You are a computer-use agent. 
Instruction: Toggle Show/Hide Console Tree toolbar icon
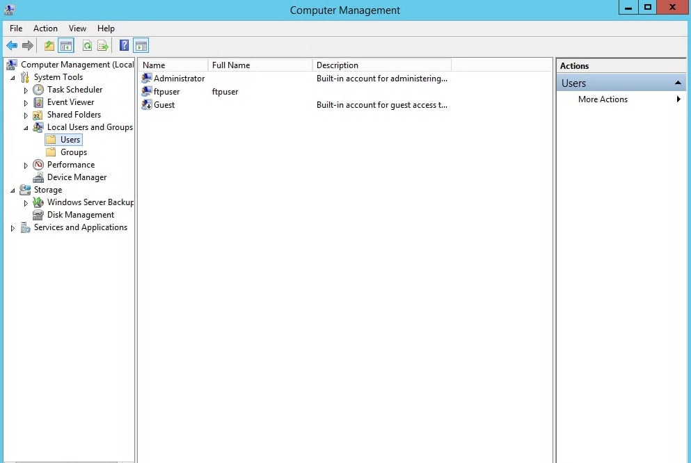[x=66, y=45]
